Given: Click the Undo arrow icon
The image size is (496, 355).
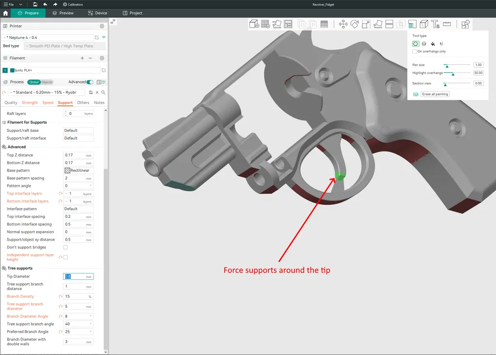Looking at the screenshot, I should 45,4.
